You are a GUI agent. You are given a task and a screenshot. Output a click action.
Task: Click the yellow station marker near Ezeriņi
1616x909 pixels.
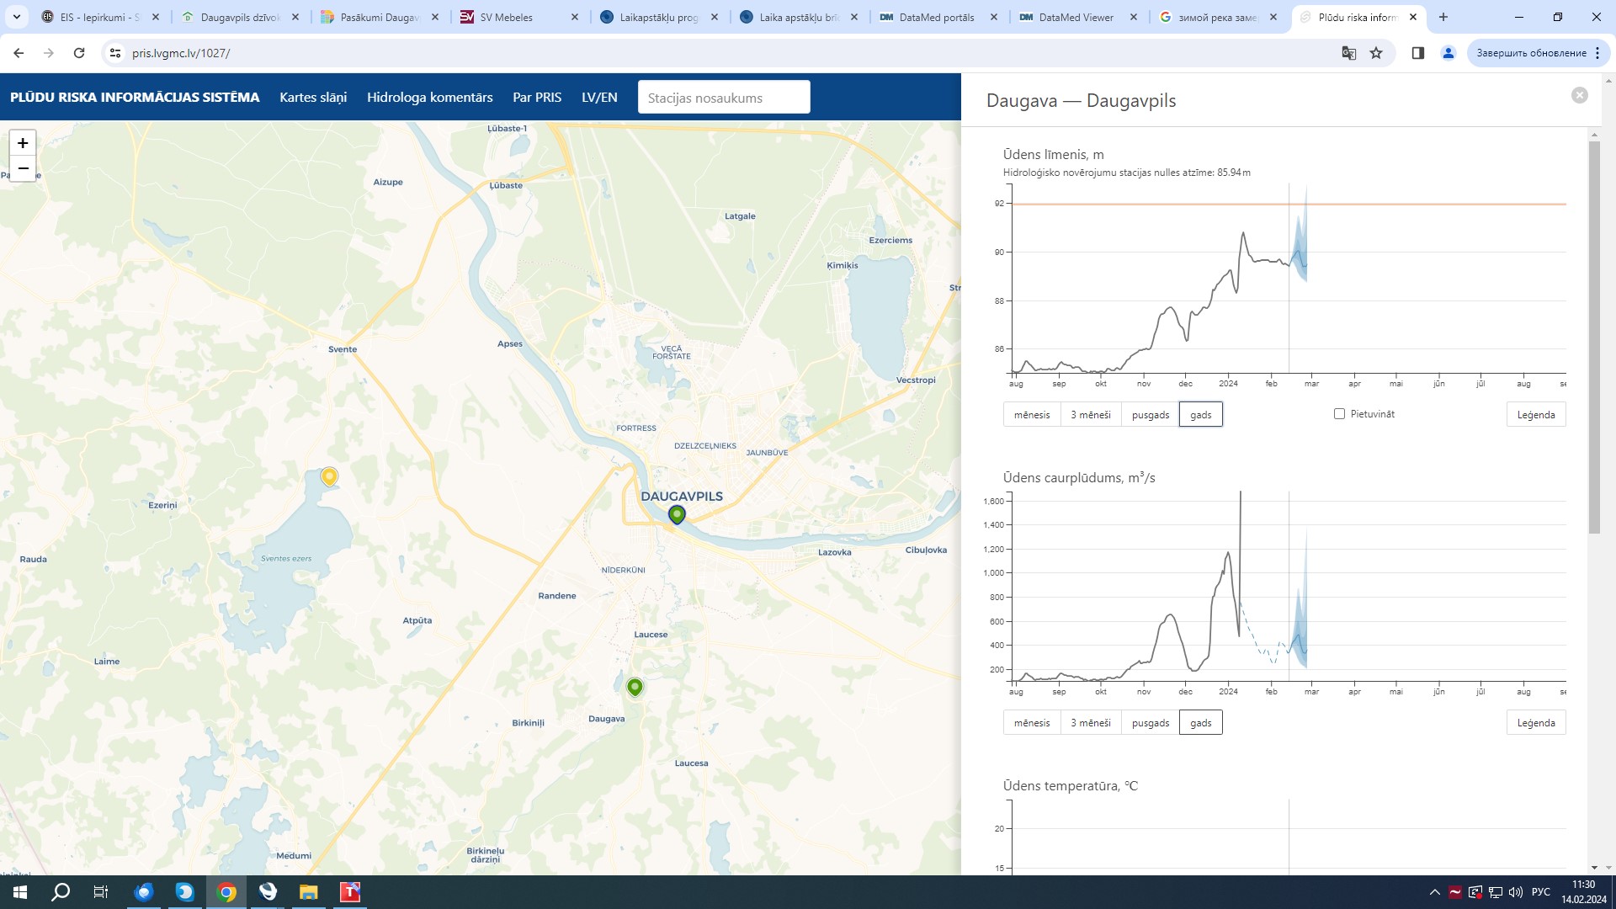coord(329,476)
